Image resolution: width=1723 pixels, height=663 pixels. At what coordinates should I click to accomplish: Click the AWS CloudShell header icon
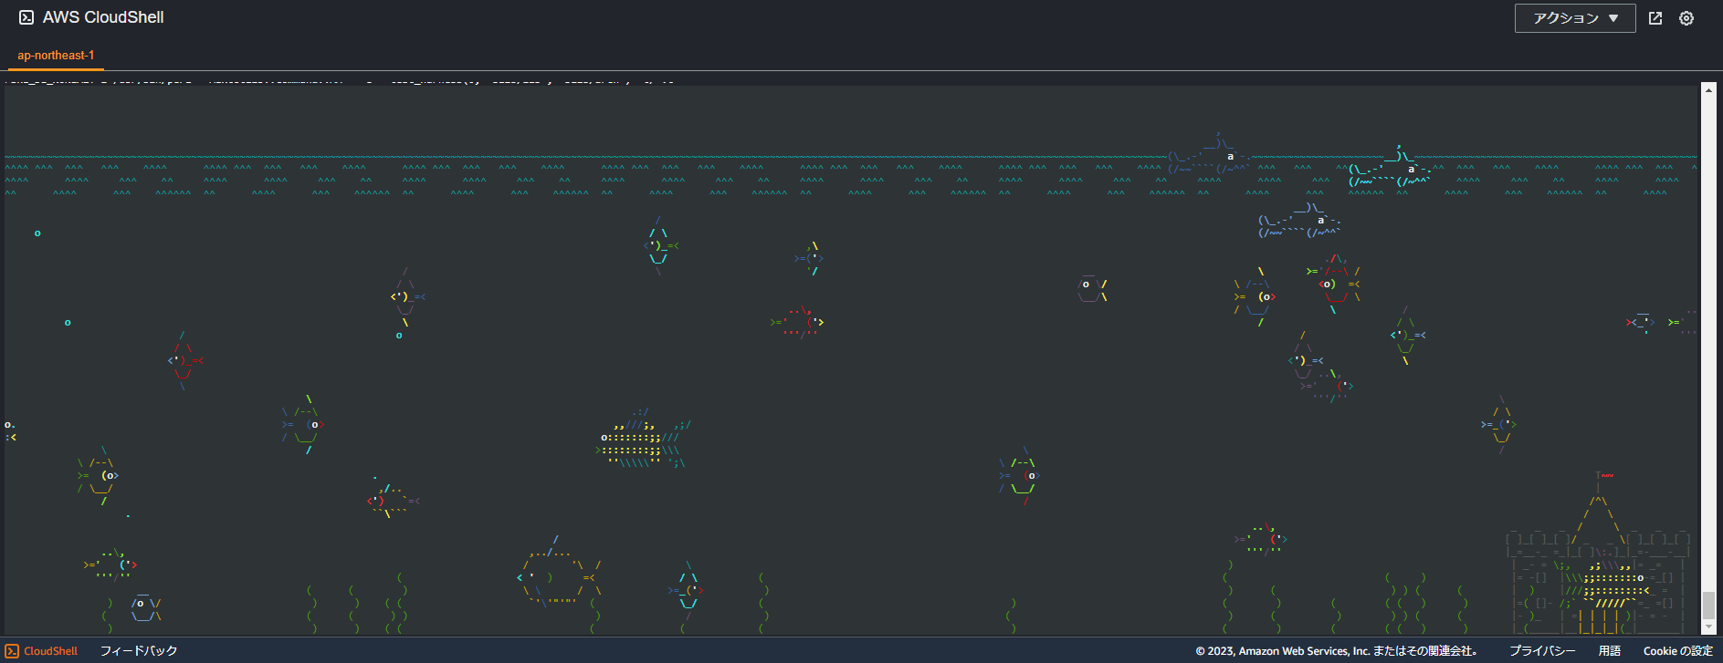click(26, 17)
